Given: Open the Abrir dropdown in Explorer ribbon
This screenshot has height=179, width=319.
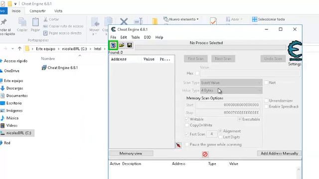Looking at the screenshot, I should (x=234, y=19).
